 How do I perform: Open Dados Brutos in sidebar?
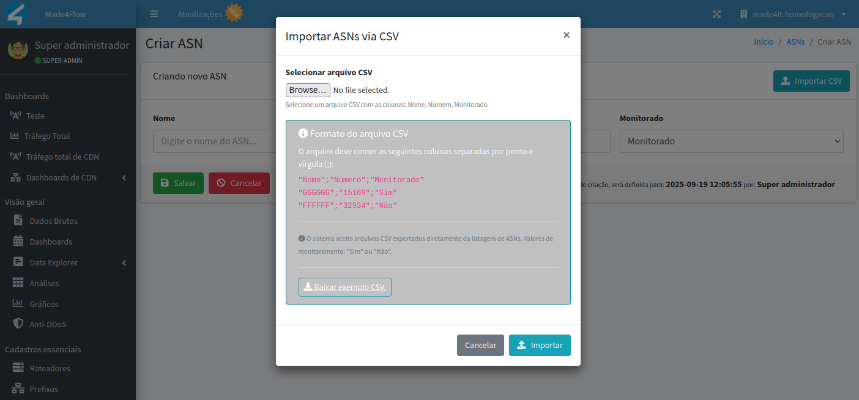53,221
